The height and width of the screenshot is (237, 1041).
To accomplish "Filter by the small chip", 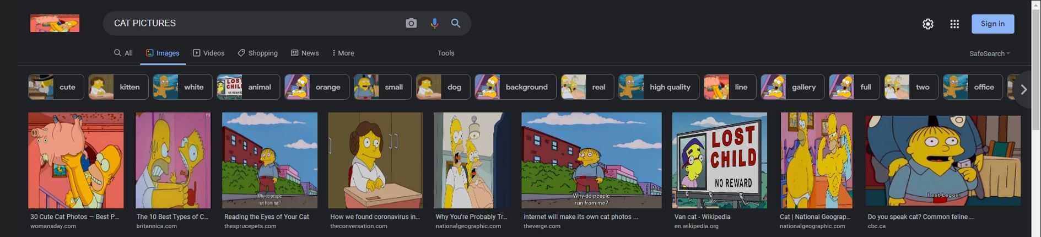I will click(x=382, y=87).
